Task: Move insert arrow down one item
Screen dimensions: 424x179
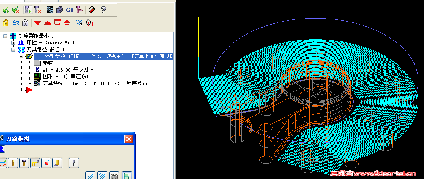Action: coord(38,23)
